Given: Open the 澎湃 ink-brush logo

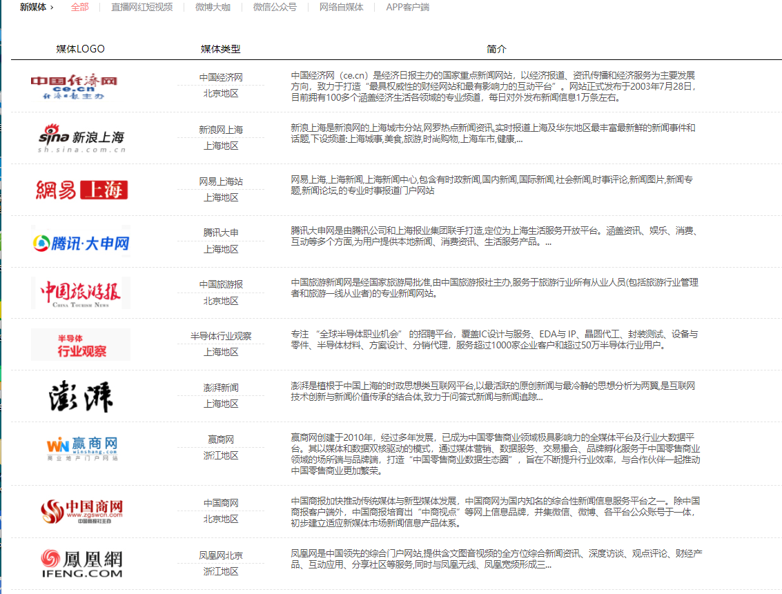Looking at the screenshot, I should pyautogui.click(x=81, y=397).
